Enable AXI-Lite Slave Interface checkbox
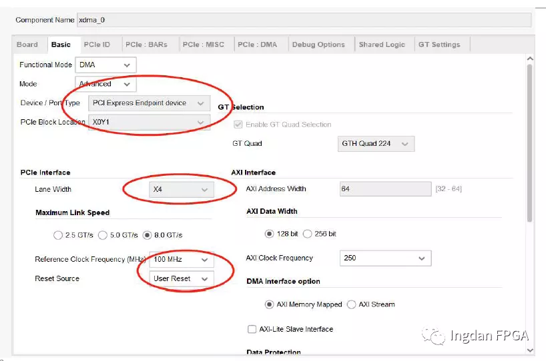Viewport: 546px width, 361px height. point(252,329)
